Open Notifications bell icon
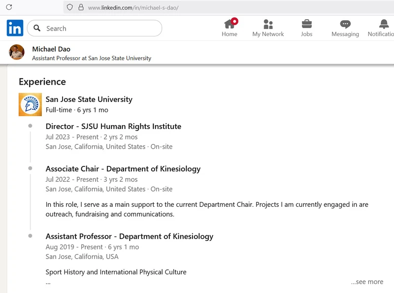Viewport: 394px width, 293px height. tap(384, 24)
